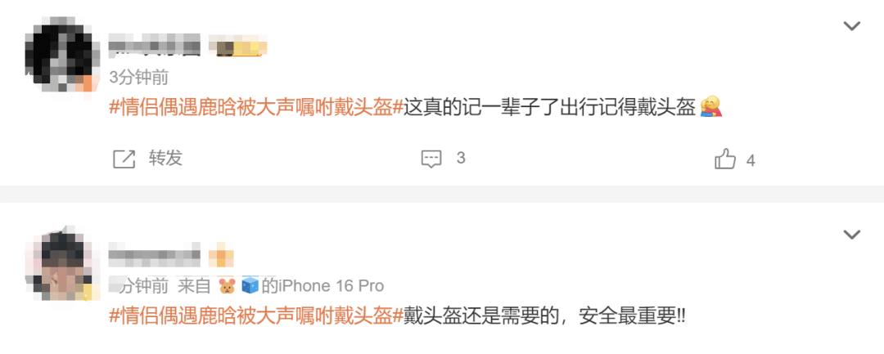Click the repost share icon
This screenshot has width=884, height=354.
pyautogui.click(x=124, y=159)
